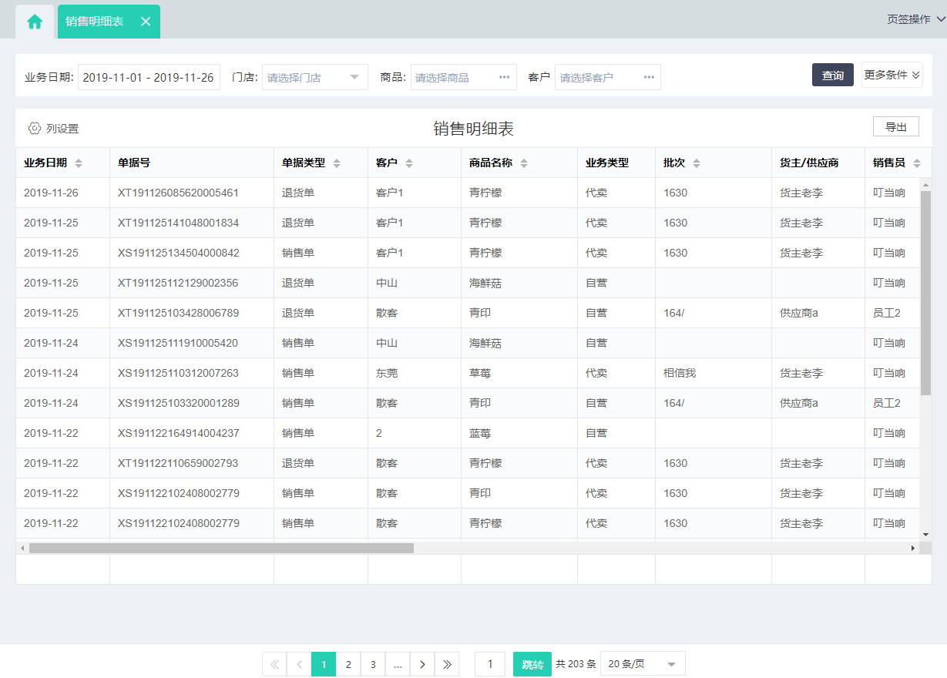947x678 pixels.
Task: Select document number XS191125134504000842
Action: (178, 253)
